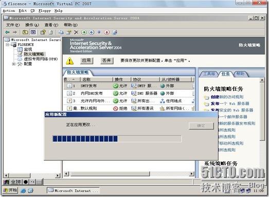269x197 pixels.
Task: Click the 外部 globe icon in 内网DNS发布 row
Action: [x=163, y=93]
